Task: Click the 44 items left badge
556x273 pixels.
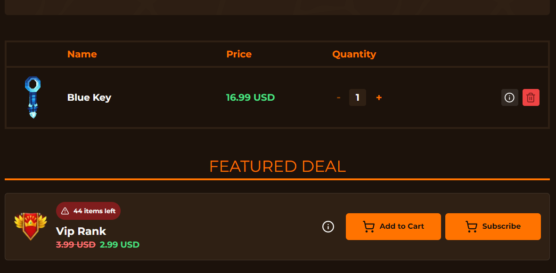Action: (88, 211)
